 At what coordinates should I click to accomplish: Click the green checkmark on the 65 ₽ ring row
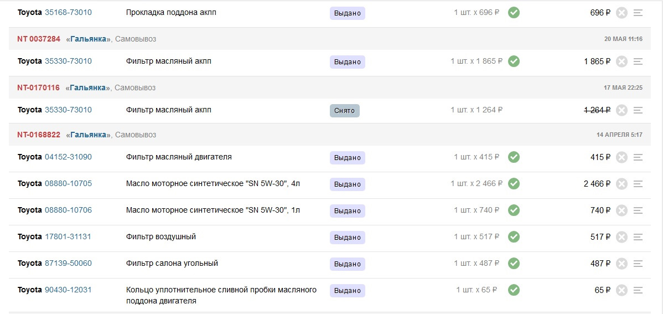pos(514,290)
